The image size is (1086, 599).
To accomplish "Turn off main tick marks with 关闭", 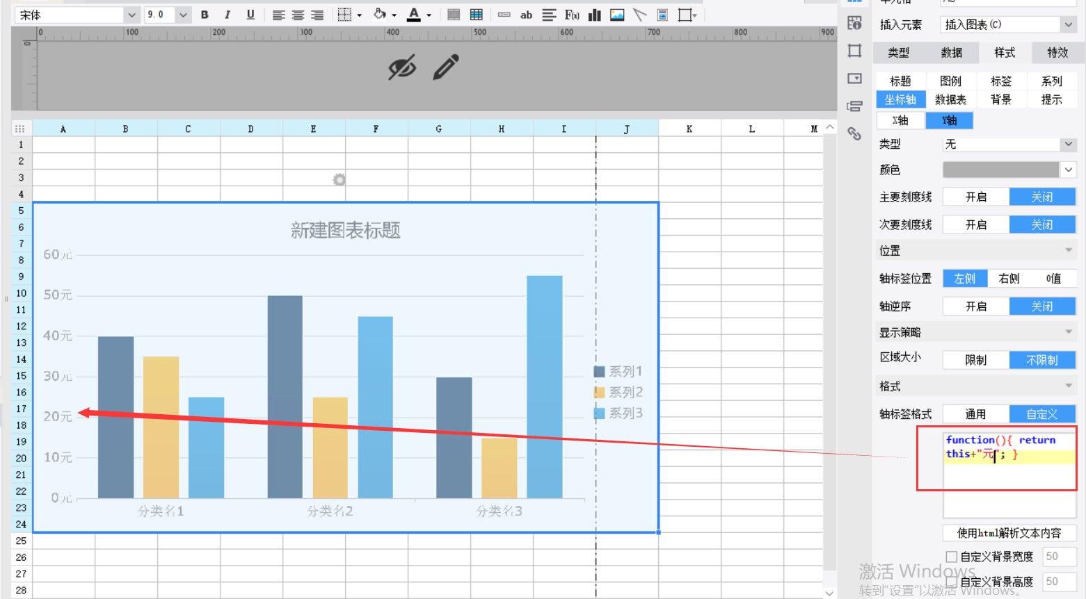I will click(1042, 197).
